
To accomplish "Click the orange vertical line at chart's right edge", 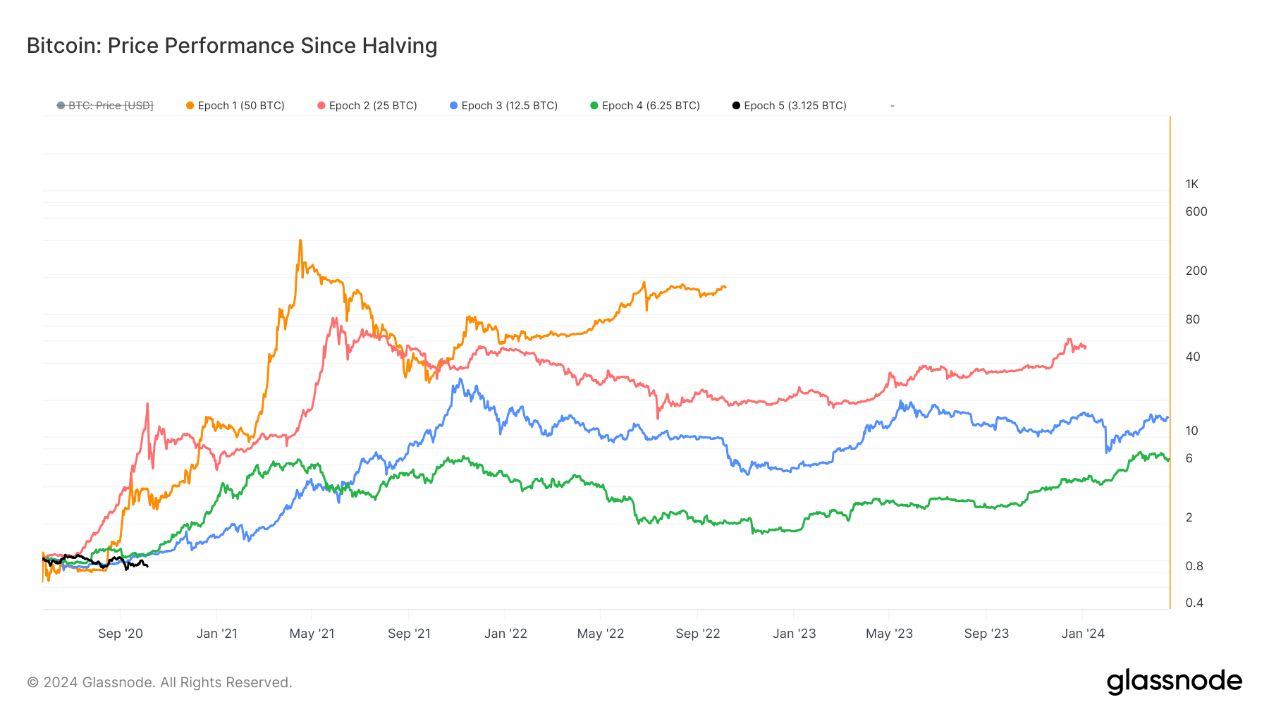I will (1170, 352).
